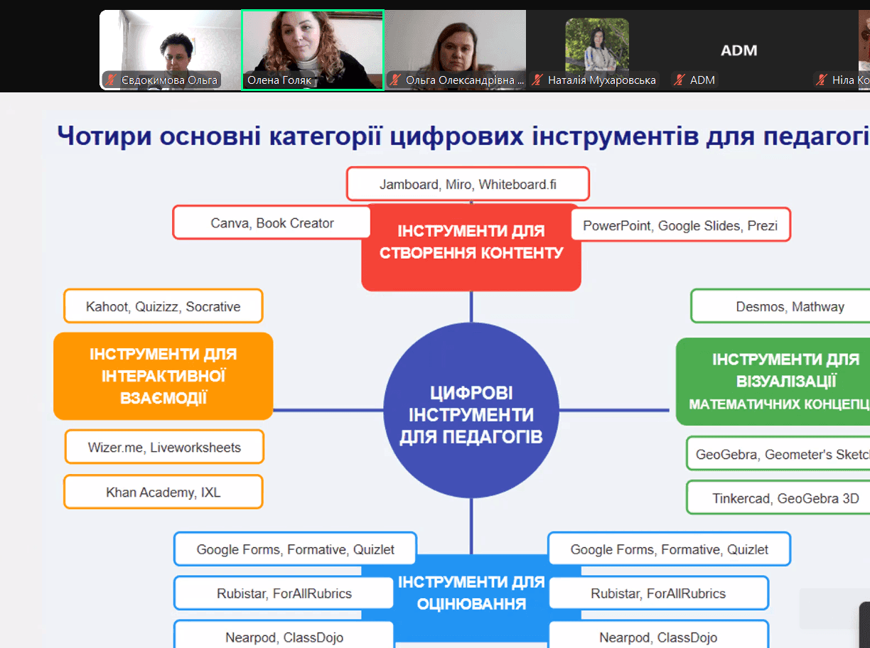The height and width of the screenshot is (648, 870).
Task: Click the large ADM placeholder text in tile
Action: pyautogui.click(x=739, y=50)
